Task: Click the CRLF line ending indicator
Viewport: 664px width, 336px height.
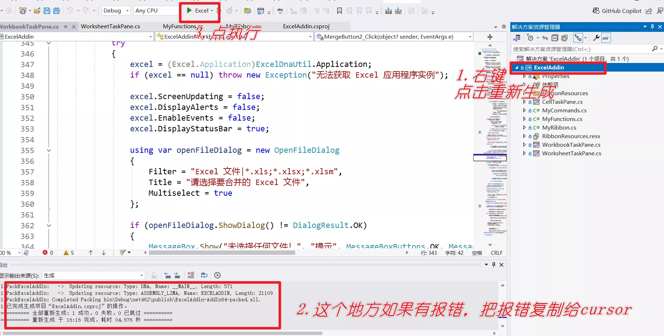Action: pos(497,253)
